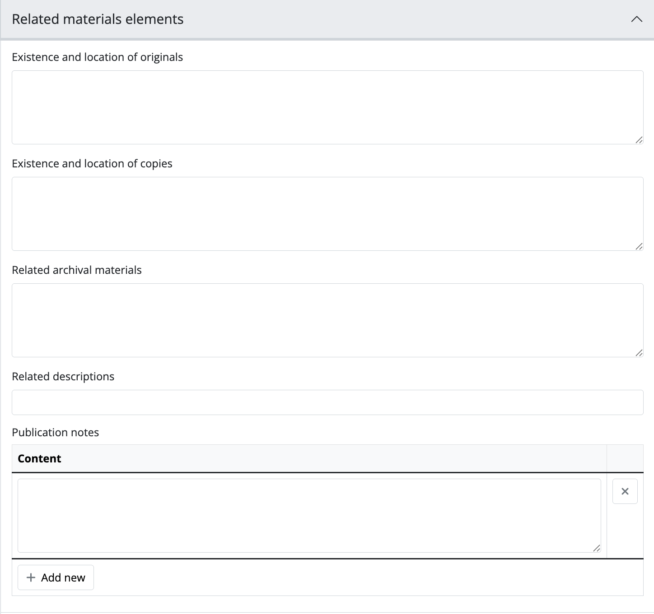The width and height of the screenshot is (654, 614).
Task: Click the Existence and location of originals label
Action: coord(97,57)
